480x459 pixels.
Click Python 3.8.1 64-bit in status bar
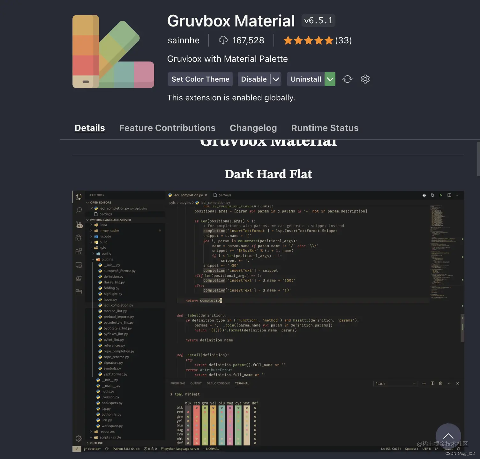click(x=126, y=449)
